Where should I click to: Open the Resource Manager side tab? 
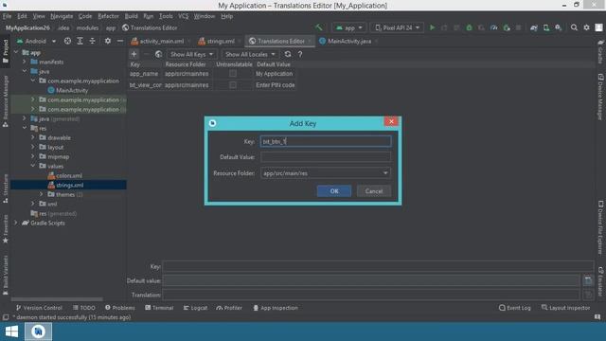pos(5,101)
